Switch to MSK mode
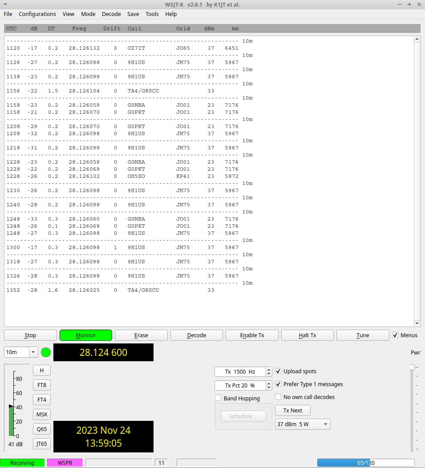Screen dimensions: 425x468 point(42,414)
